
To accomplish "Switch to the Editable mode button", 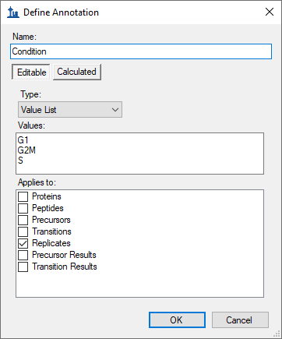I will click(31, 72).
